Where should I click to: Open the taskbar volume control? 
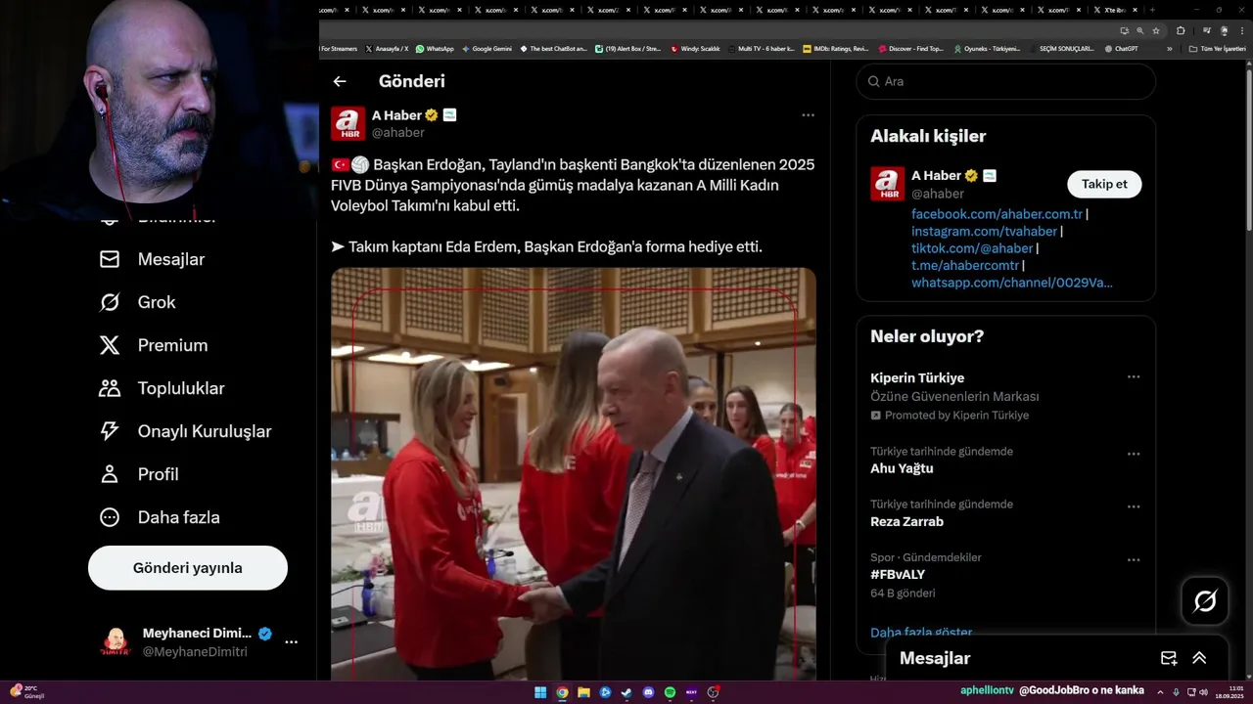tap(1203, 692)
